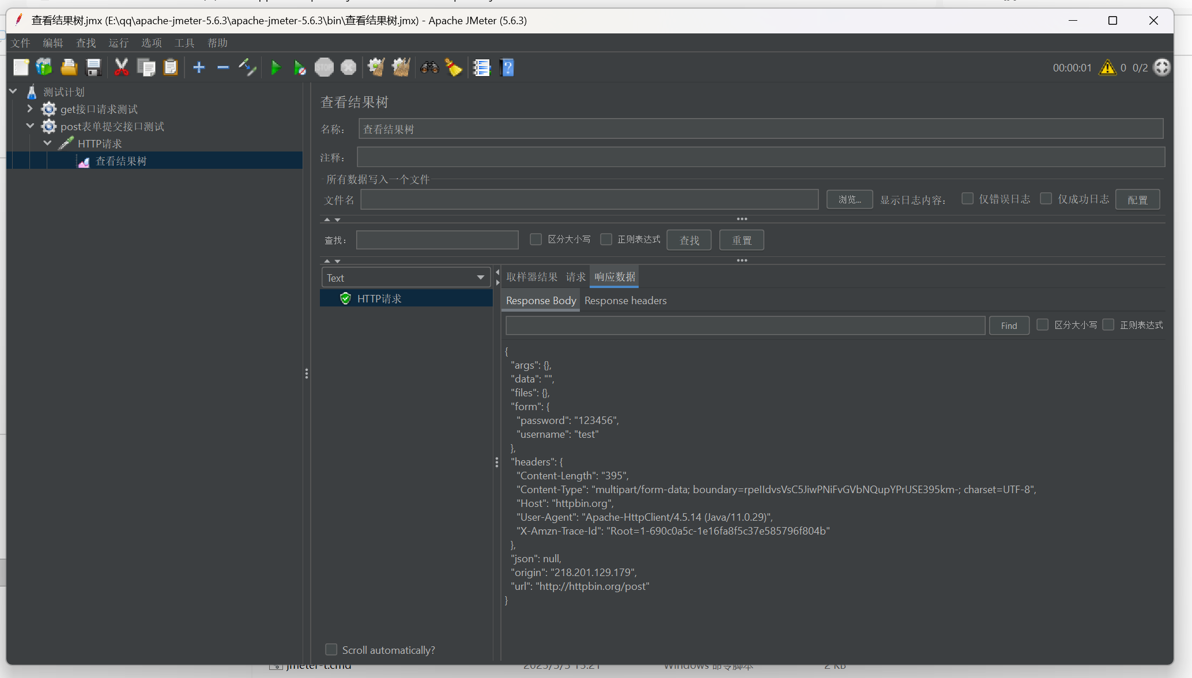Open the 运行 menu

tap(118, 43)
